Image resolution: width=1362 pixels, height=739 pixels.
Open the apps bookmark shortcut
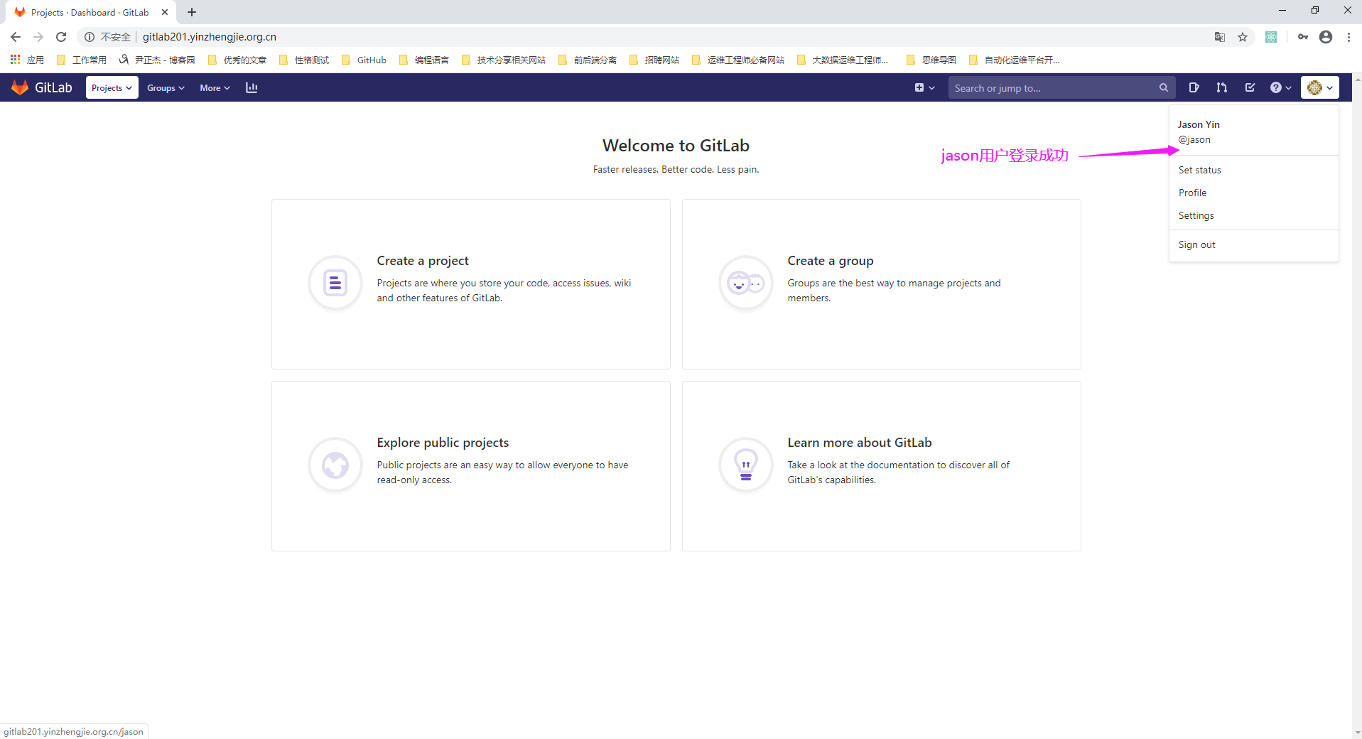28,60
